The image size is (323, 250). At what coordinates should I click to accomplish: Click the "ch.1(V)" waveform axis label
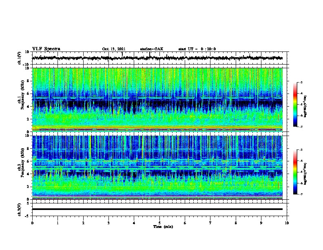pyautogui.click(x=20, y=58)
